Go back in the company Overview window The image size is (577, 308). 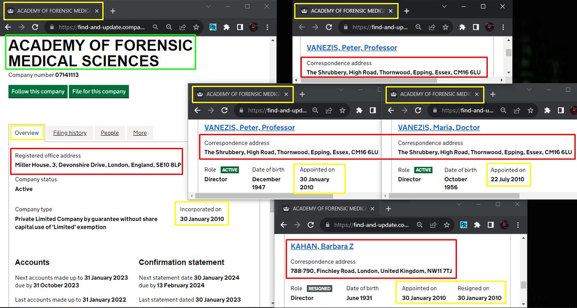coord(8,27)
